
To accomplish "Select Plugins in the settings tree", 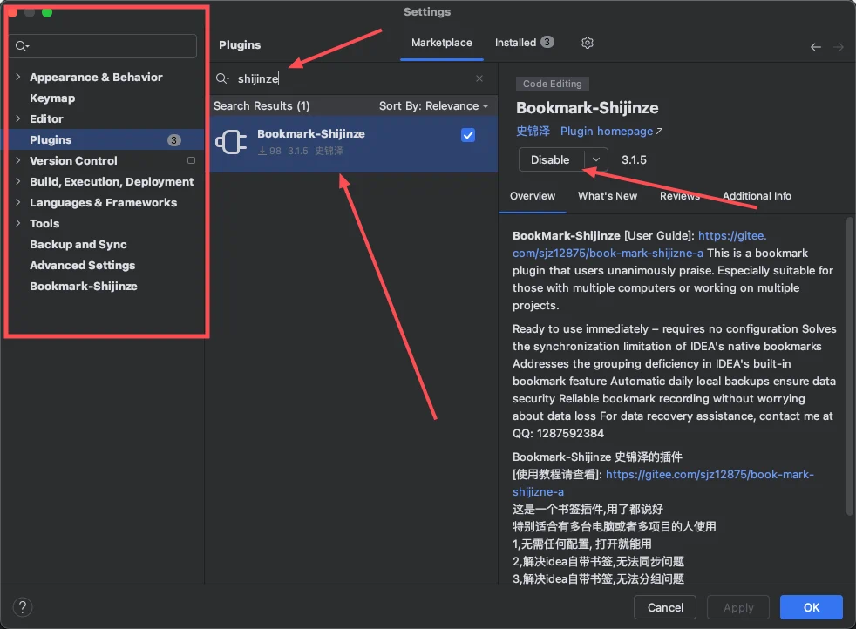I will [x=103, y=139].
